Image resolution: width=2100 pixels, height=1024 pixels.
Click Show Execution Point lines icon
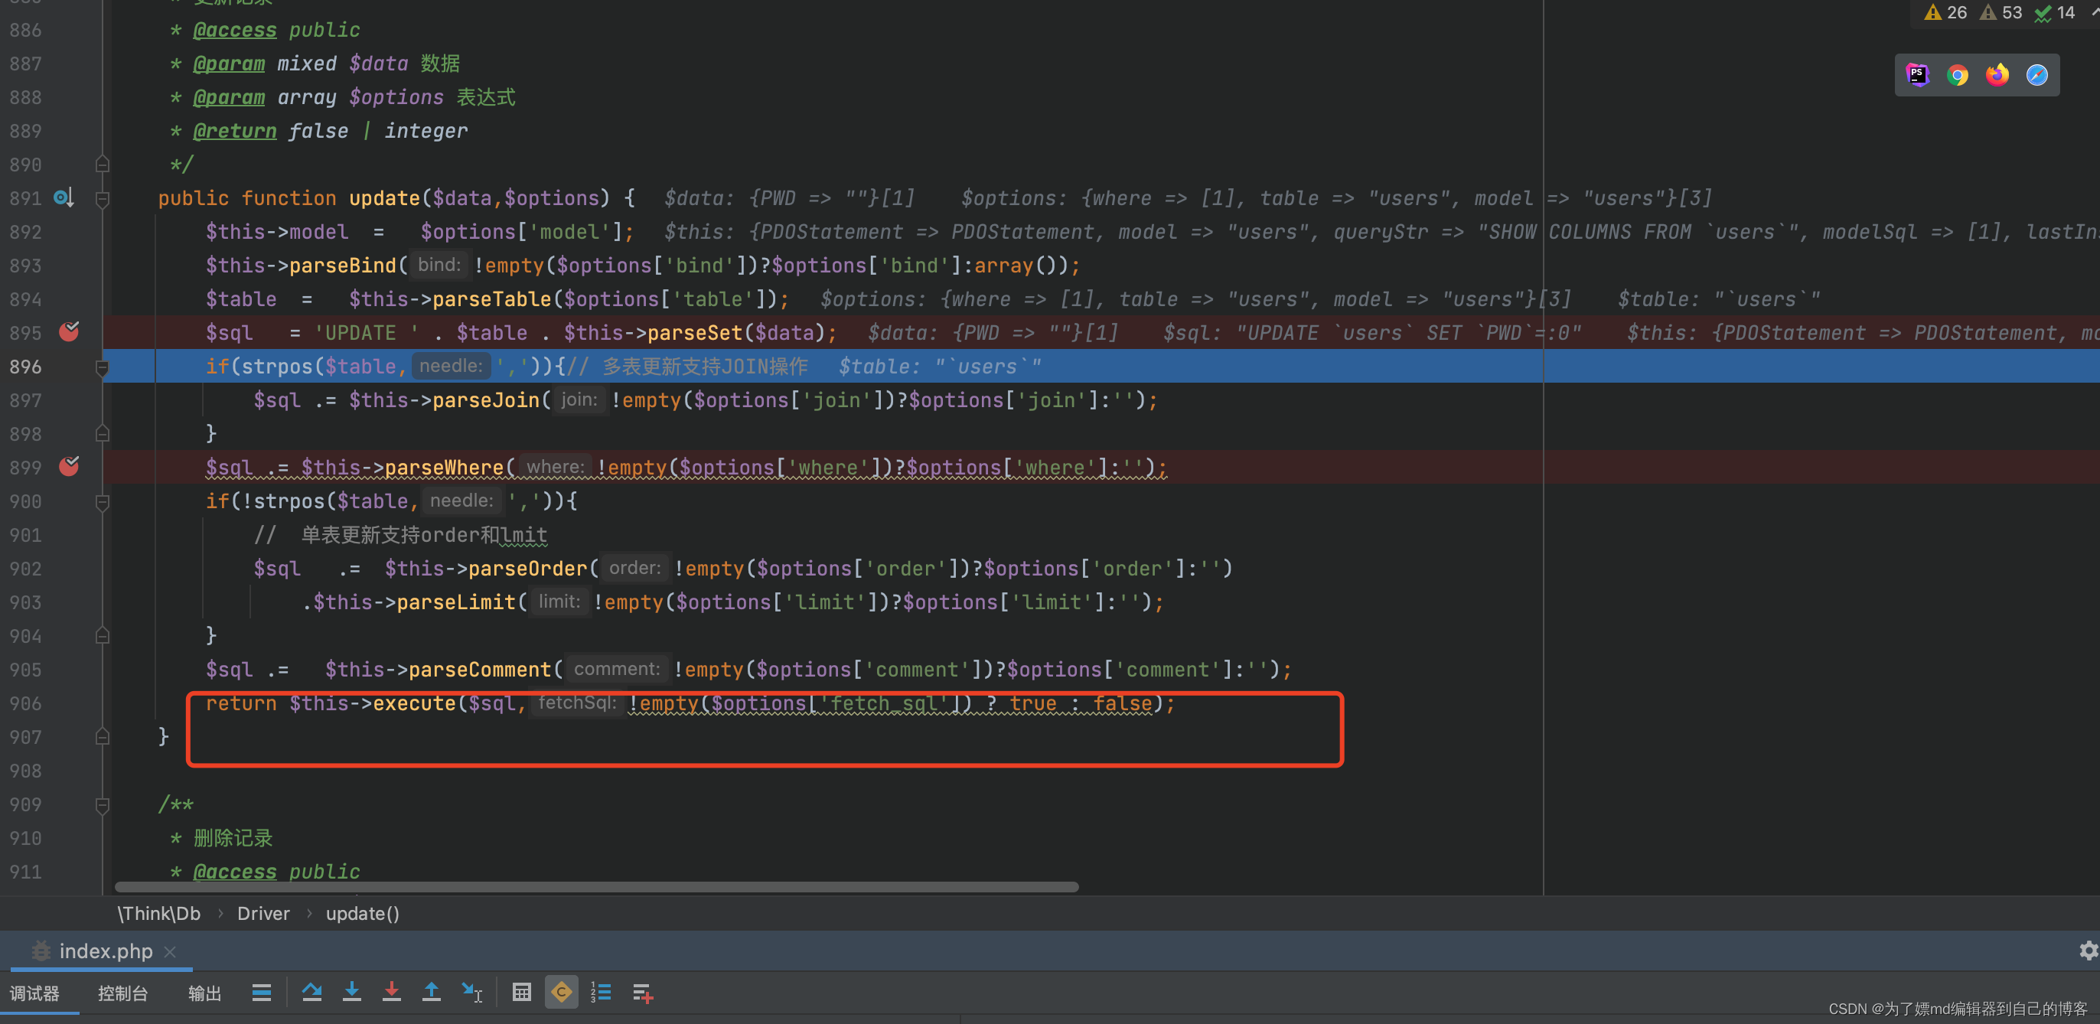[x=262, y=992]
